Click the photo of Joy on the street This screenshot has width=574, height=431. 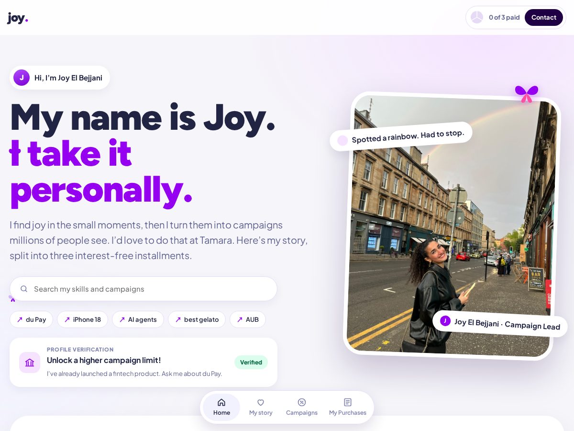pyautogui.click(x=452, y=225)
